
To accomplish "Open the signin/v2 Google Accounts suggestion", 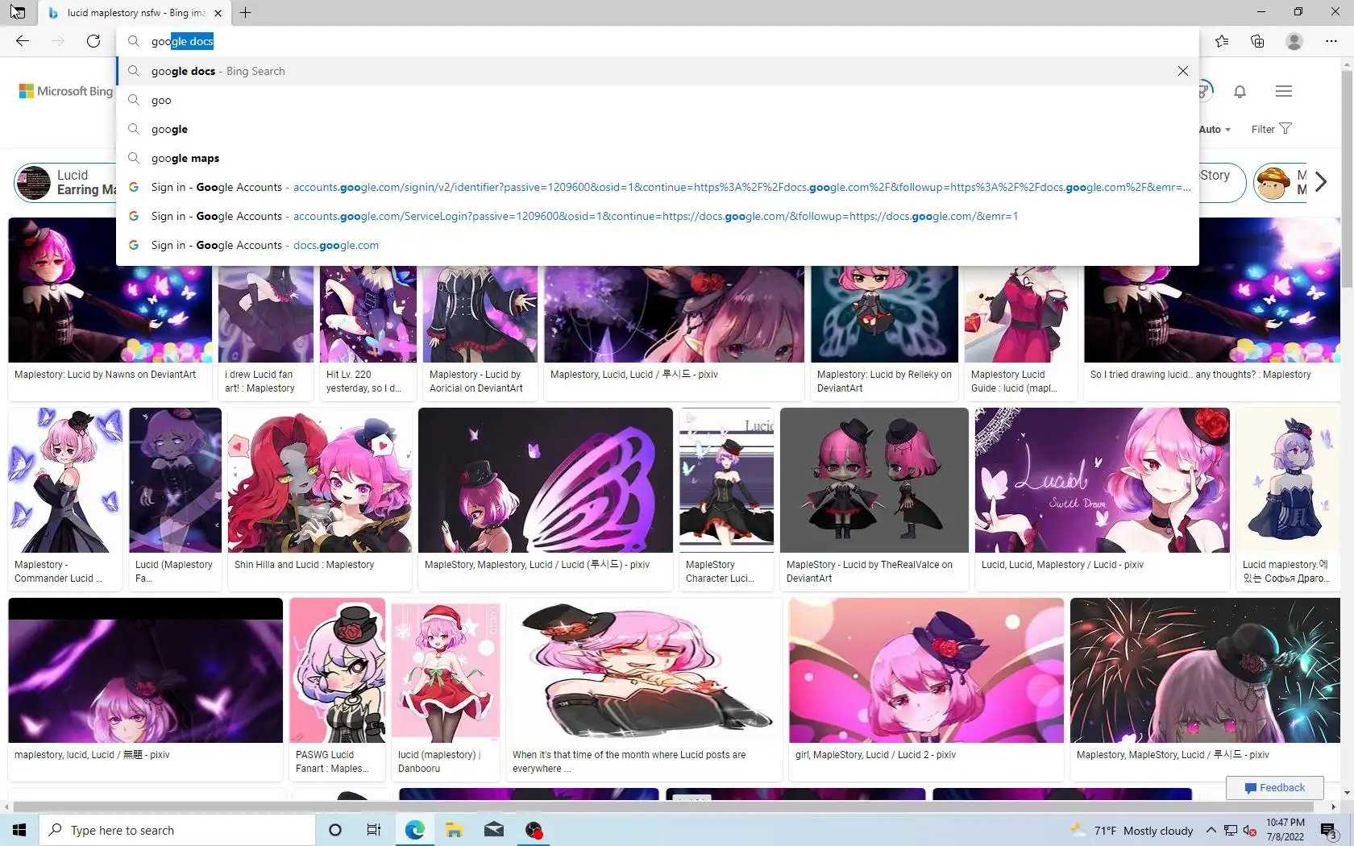I will pyautogui.click(x=658, y=187).
